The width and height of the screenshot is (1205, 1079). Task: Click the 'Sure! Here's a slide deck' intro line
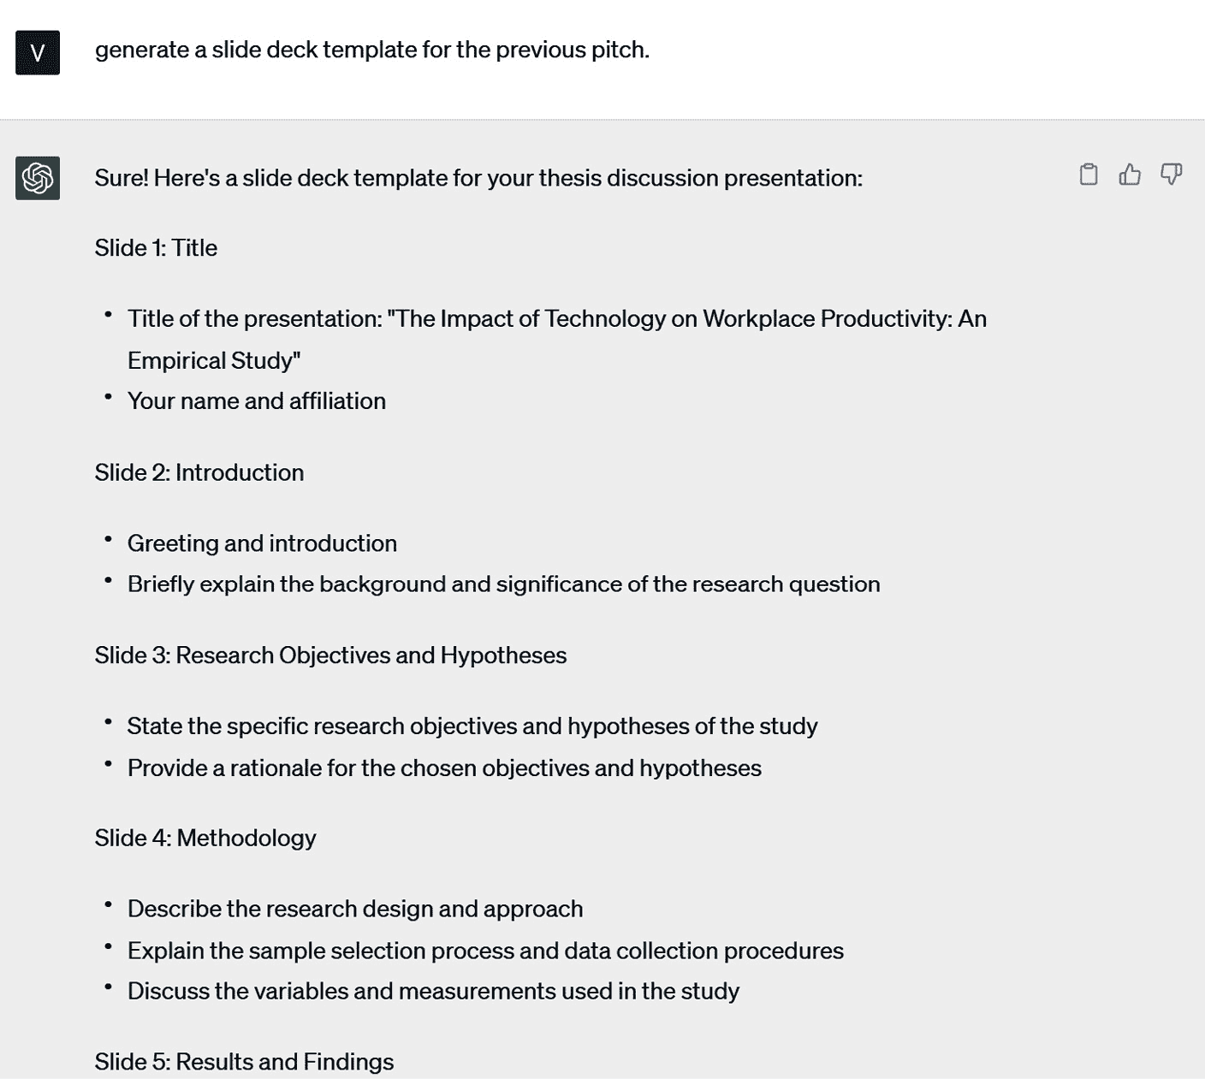pos(478,178)
